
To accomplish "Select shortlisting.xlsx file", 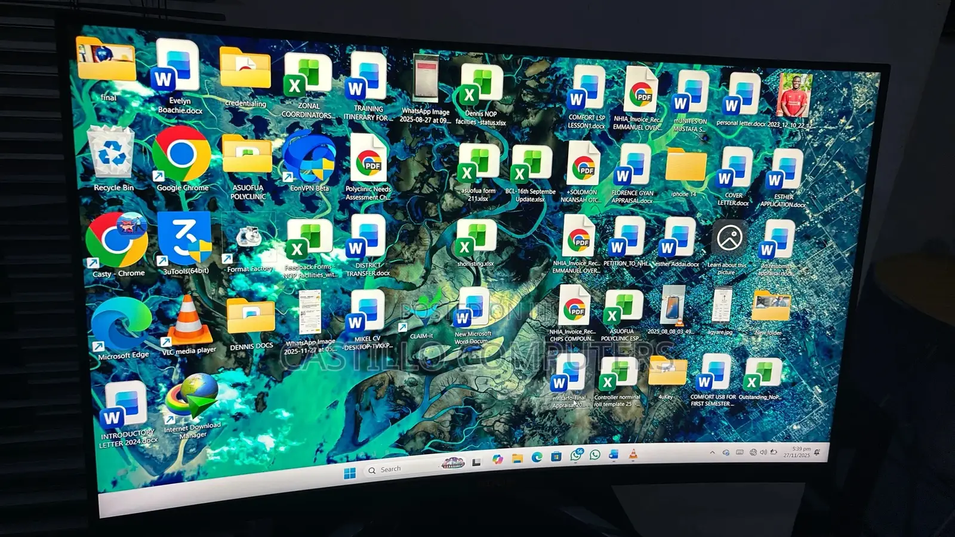I will (x=476, y=243).
